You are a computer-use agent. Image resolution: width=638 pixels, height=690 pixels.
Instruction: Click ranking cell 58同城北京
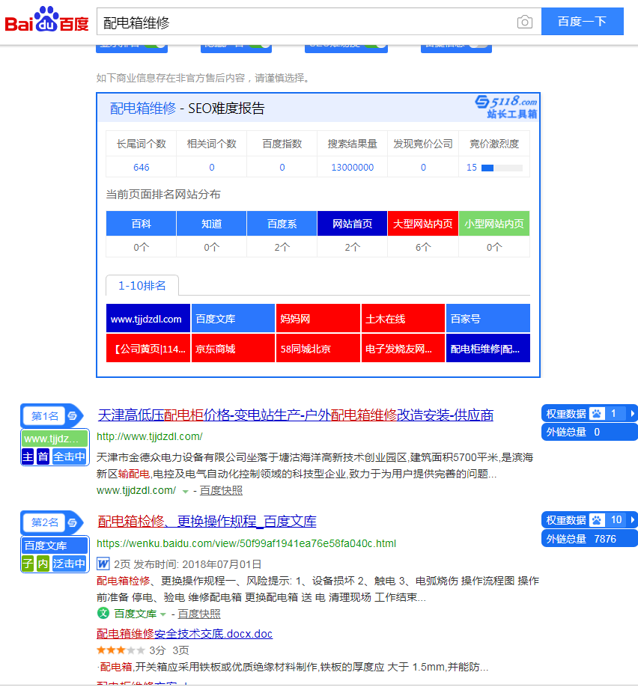(318, 348)
